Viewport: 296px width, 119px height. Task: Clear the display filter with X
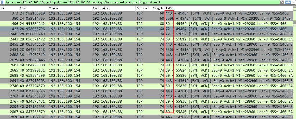pos(282,2)
